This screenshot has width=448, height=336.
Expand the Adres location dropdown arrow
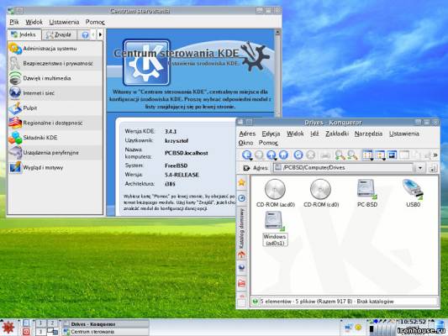[x=420, y=168]
